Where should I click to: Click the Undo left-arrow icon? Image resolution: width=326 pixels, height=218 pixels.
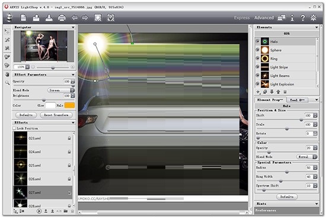coord(75,18)
